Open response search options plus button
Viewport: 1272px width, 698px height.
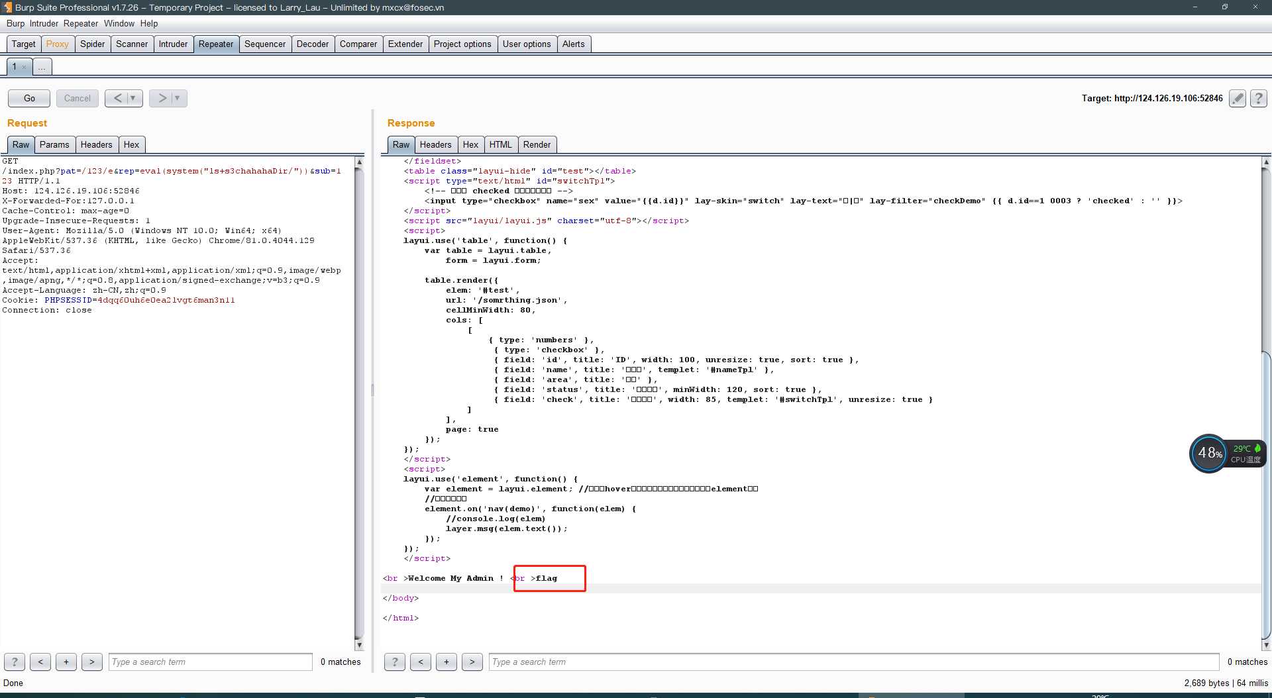(447, 662)
